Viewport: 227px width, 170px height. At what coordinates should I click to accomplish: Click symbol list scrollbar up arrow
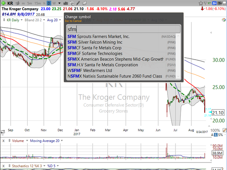(178, 36)
